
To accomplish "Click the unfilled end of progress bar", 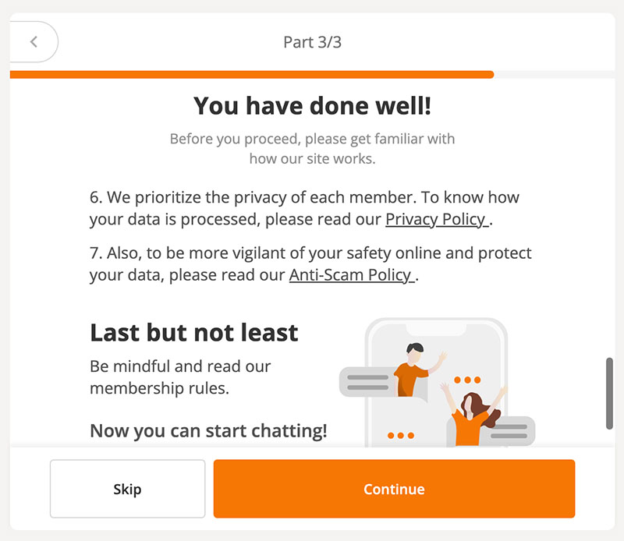I will coord(555,74).
